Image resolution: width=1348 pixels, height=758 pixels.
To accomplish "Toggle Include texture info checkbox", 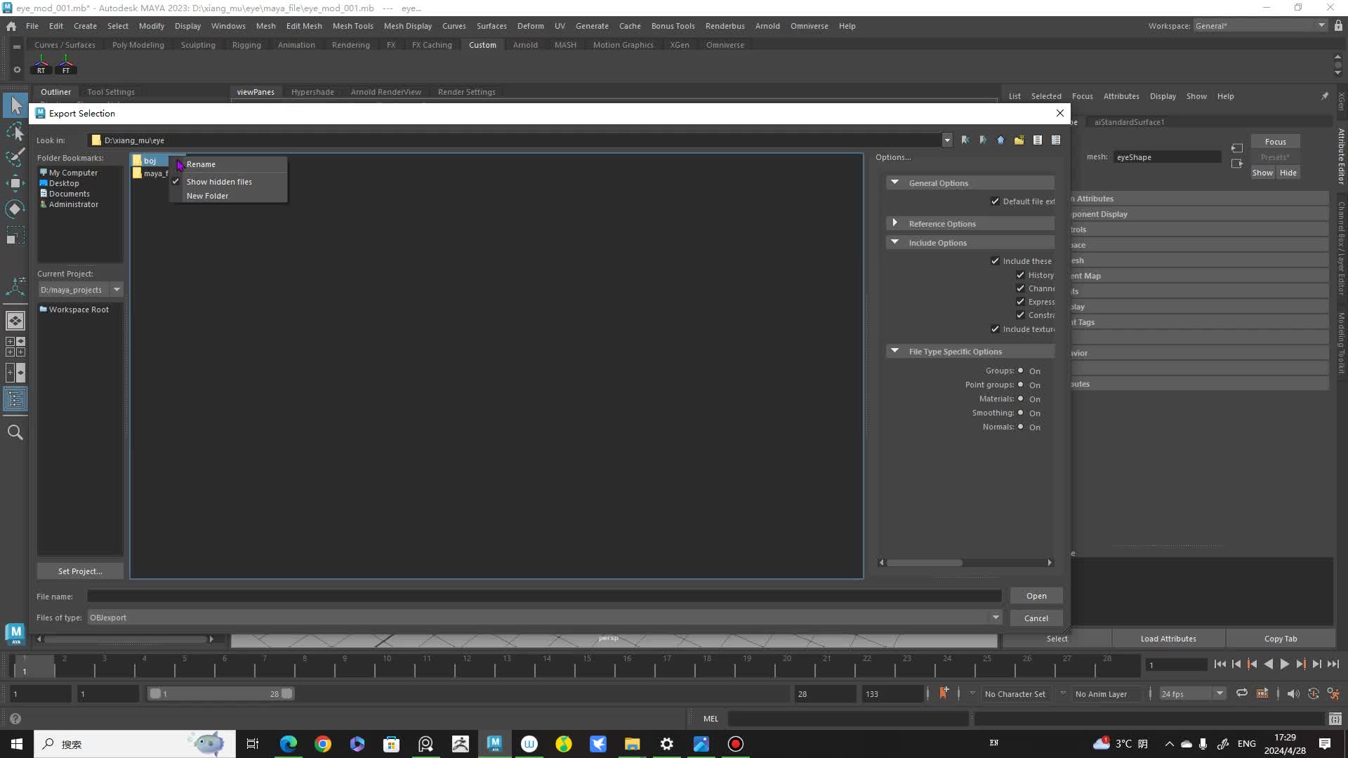I will (995, 329).
